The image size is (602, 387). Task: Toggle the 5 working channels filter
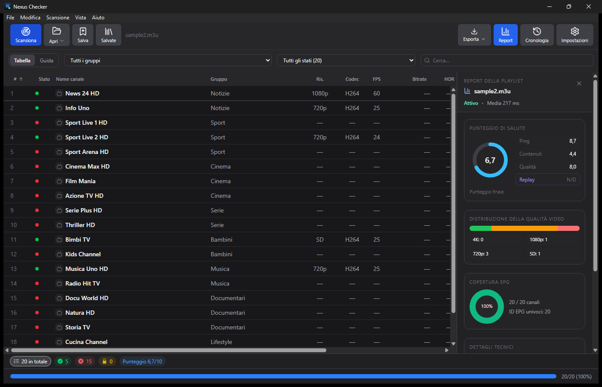pos(63,362)
